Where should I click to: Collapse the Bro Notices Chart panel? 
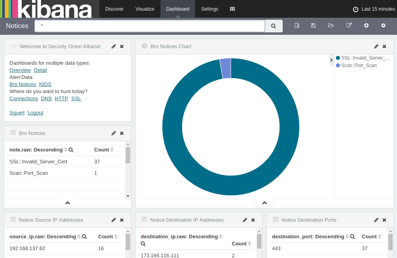pyautogui.click(x=264, y=203)
